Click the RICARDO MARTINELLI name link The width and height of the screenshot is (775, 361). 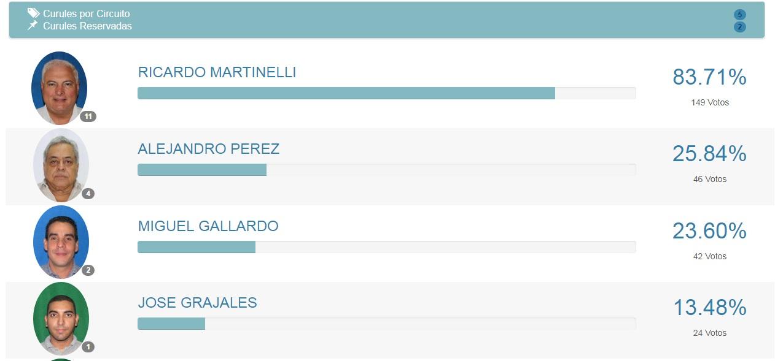[x=217, y=72]
